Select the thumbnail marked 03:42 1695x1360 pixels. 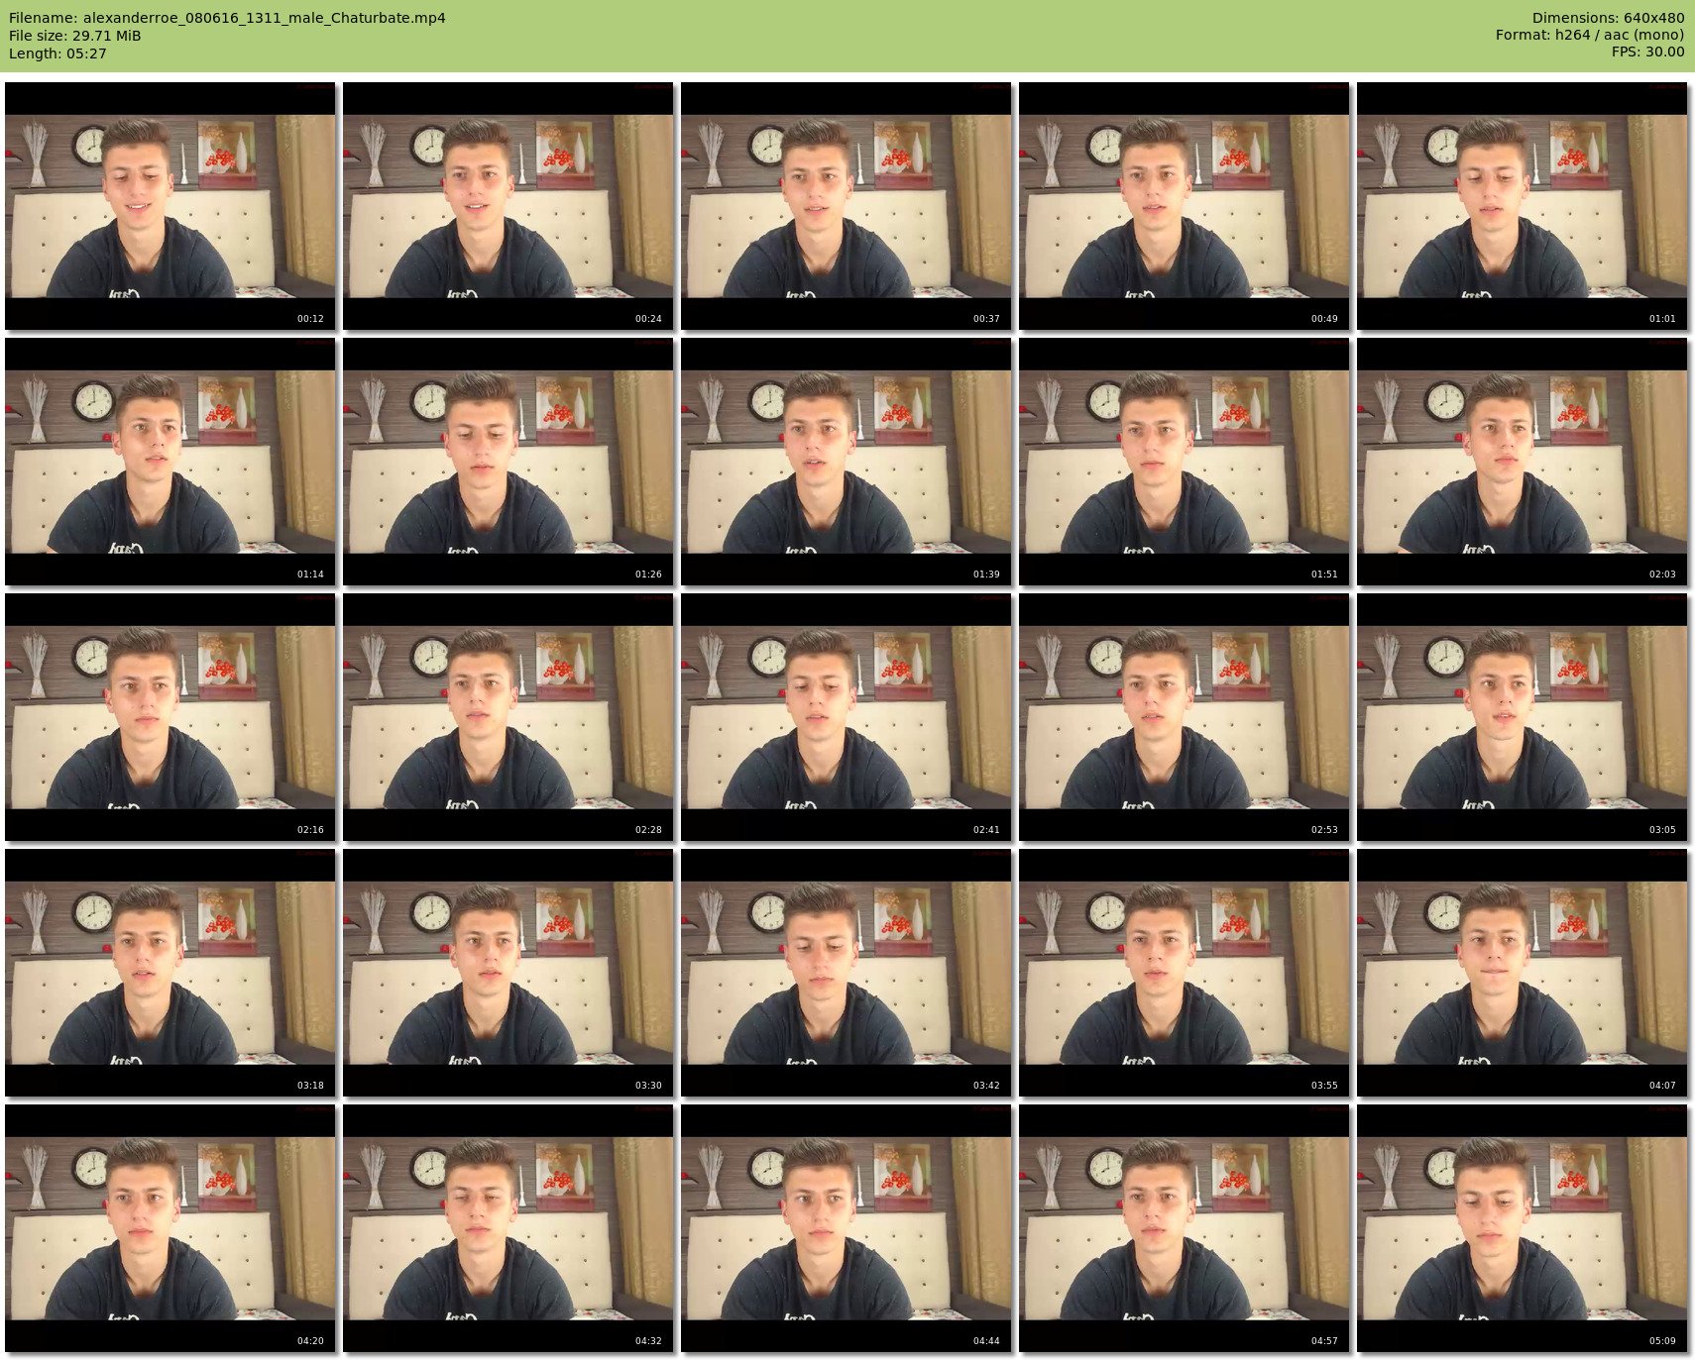pyautogui.click(x=847, y=973)
